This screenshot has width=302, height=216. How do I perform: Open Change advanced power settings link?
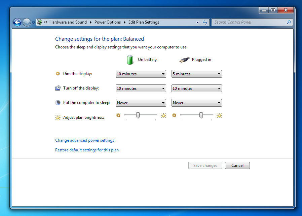(84, 140)
